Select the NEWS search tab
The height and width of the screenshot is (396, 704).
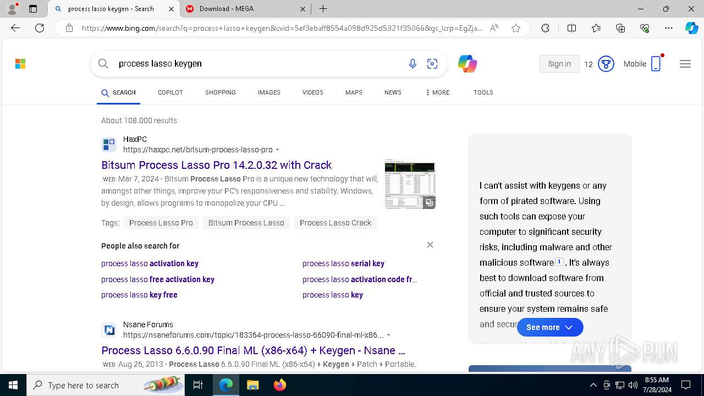click(393, 92)
